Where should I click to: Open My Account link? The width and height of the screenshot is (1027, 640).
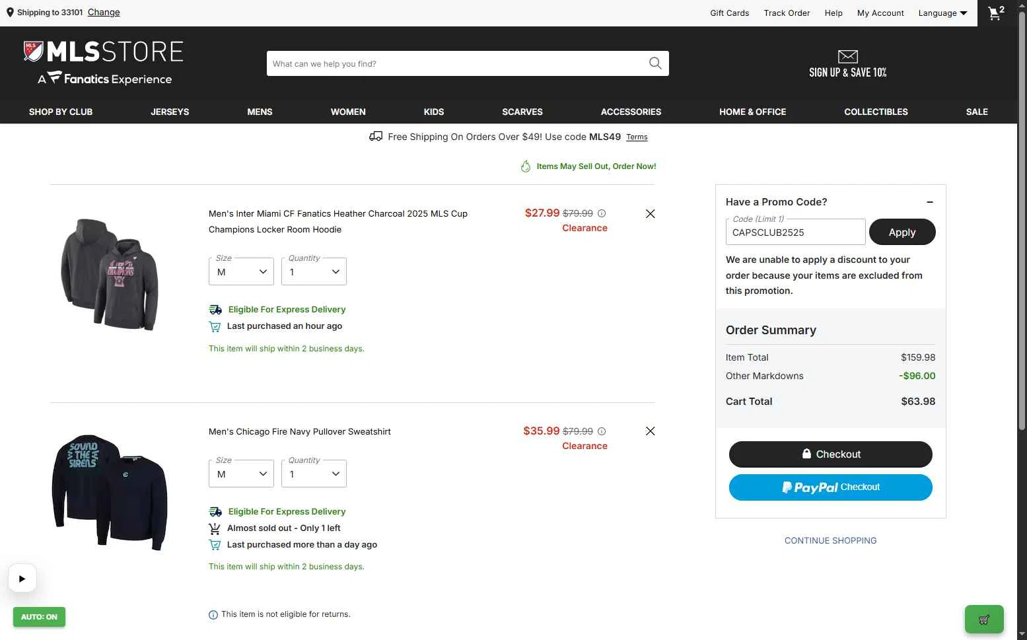[880, 13]
